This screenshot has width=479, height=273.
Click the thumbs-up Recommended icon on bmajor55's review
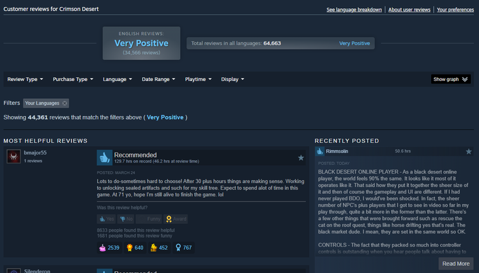(x=105, y=158)
